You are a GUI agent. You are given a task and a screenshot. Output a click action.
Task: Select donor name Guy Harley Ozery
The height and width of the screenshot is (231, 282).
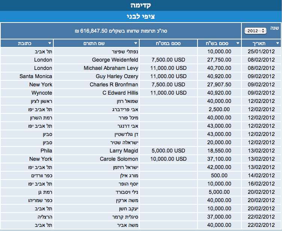point(117,76)
